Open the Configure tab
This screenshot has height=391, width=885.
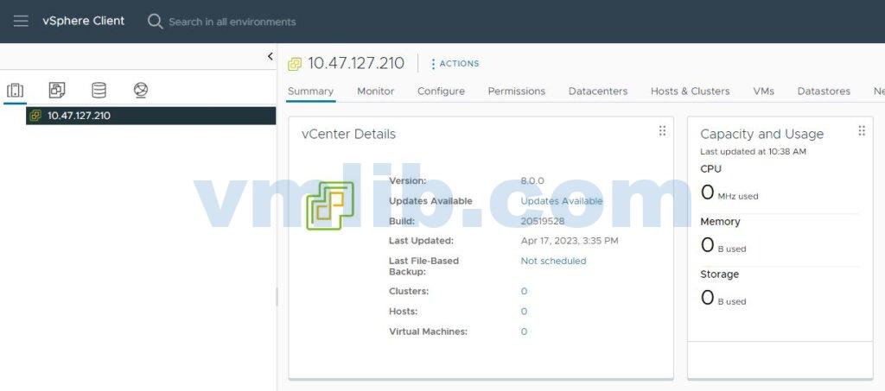click(441, 91)
